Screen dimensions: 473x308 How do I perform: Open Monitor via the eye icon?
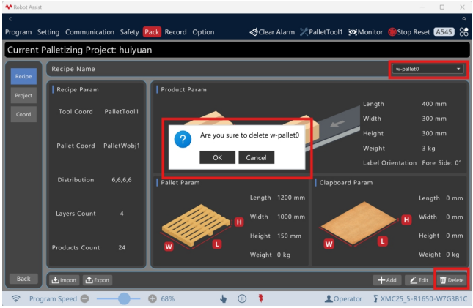point(353,32)
